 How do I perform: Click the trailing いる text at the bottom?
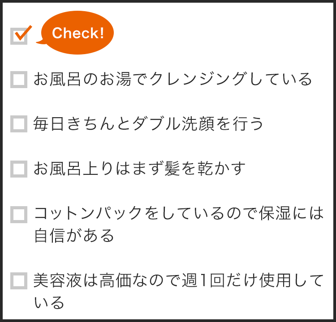(49, 302)
